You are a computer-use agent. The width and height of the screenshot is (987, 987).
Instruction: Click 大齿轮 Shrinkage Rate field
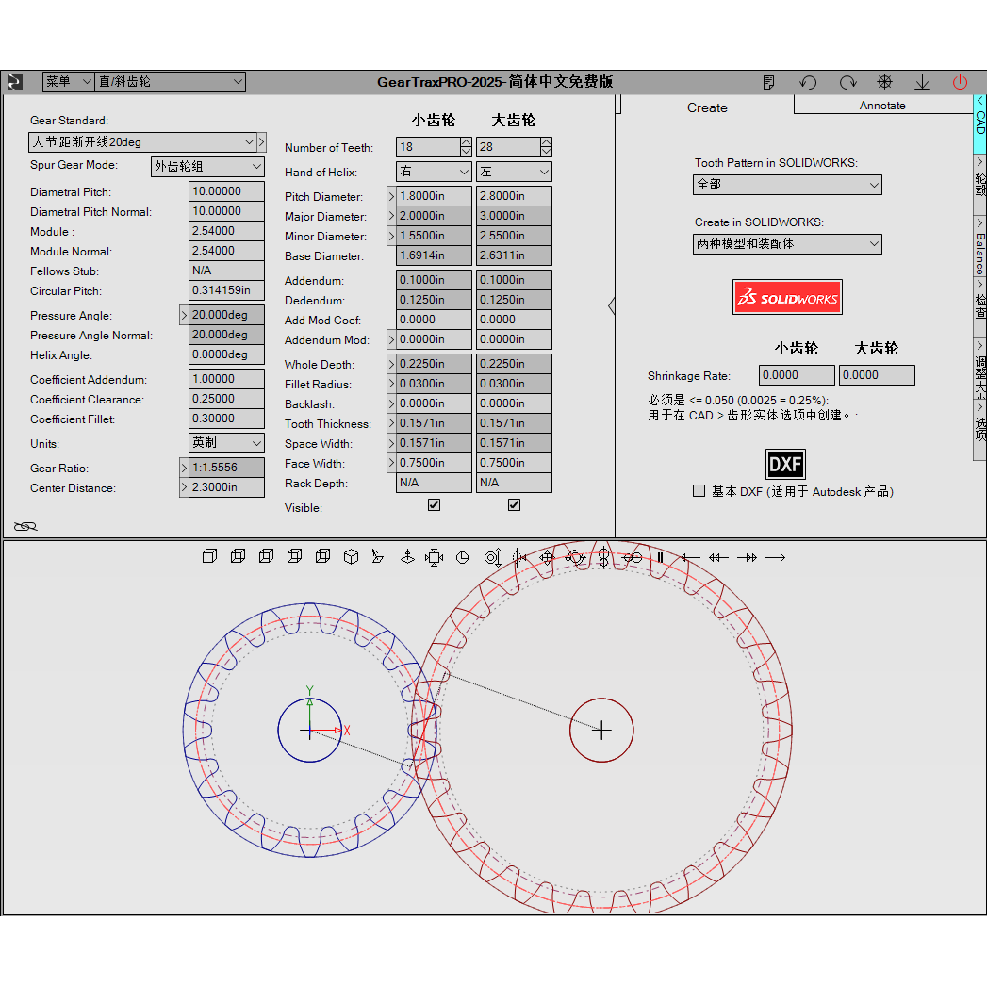coord(877,375)
